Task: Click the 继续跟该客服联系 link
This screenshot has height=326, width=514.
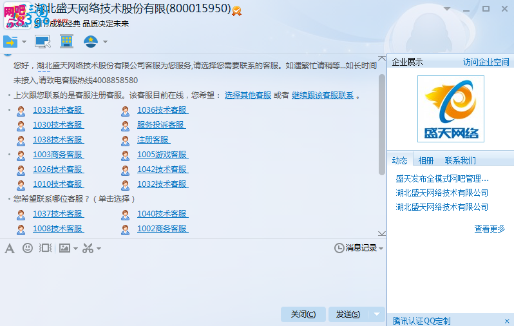Action: click(x=323, y=95)
